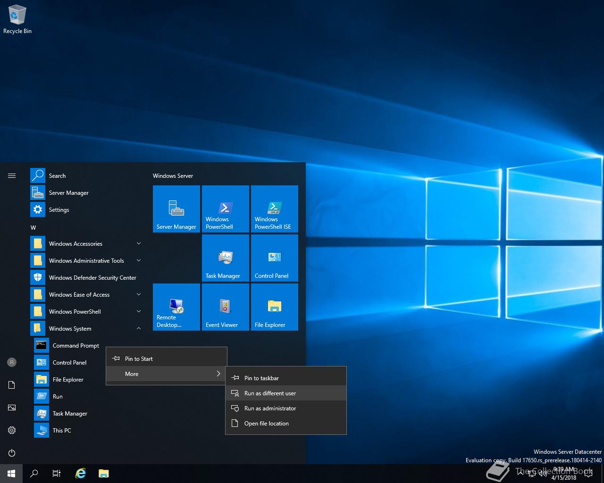Select Open file location
The height and width of the screenshot is (483, 604).
pos(286,423)
